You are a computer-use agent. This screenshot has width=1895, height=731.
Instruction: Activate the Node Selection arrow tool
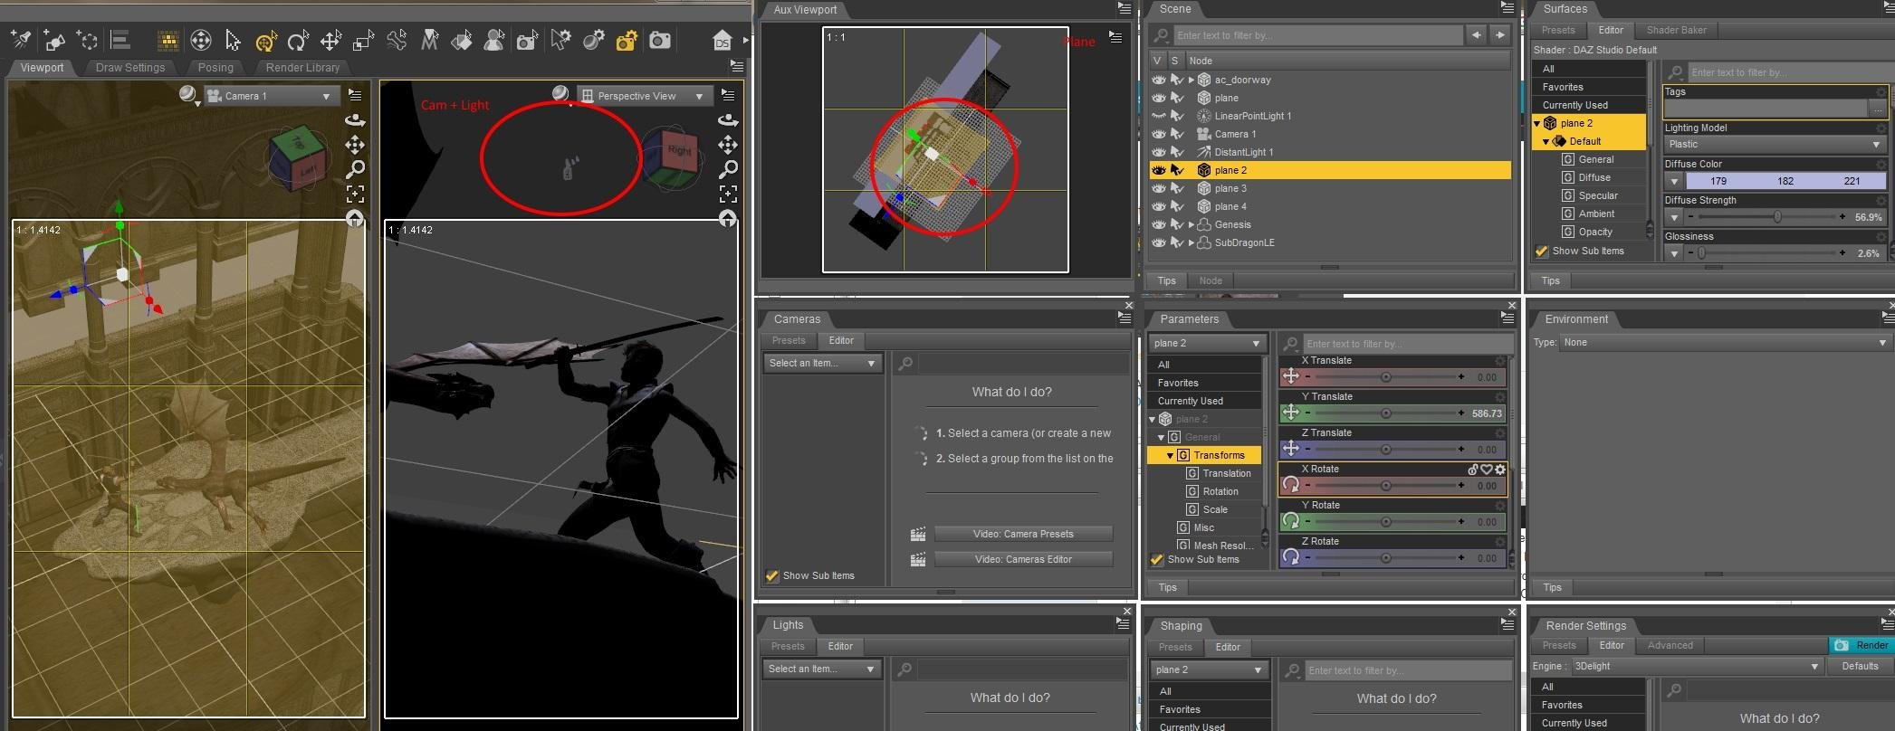(x=233, y=41)
